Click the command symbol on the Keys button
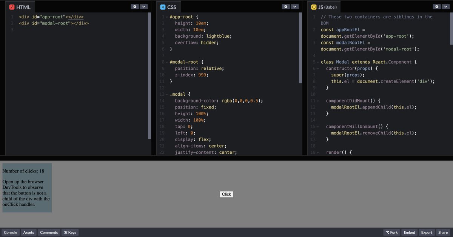The height and width of the screenshot is (237, 453). pyautogui.click(x=65, y=232)
